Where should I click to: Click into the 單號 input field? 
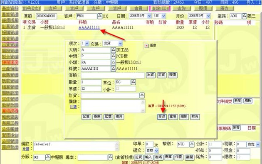(47, 16)
